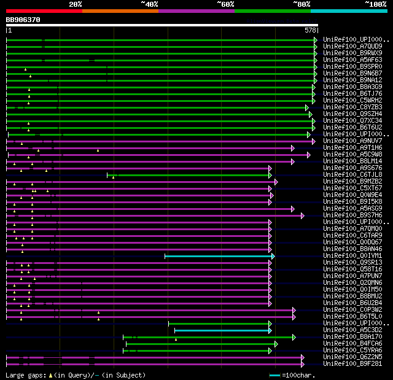Select the UniRef100_B9I5K8 label
This screenshot has width=393, height=380.
[x=352, y=202]
